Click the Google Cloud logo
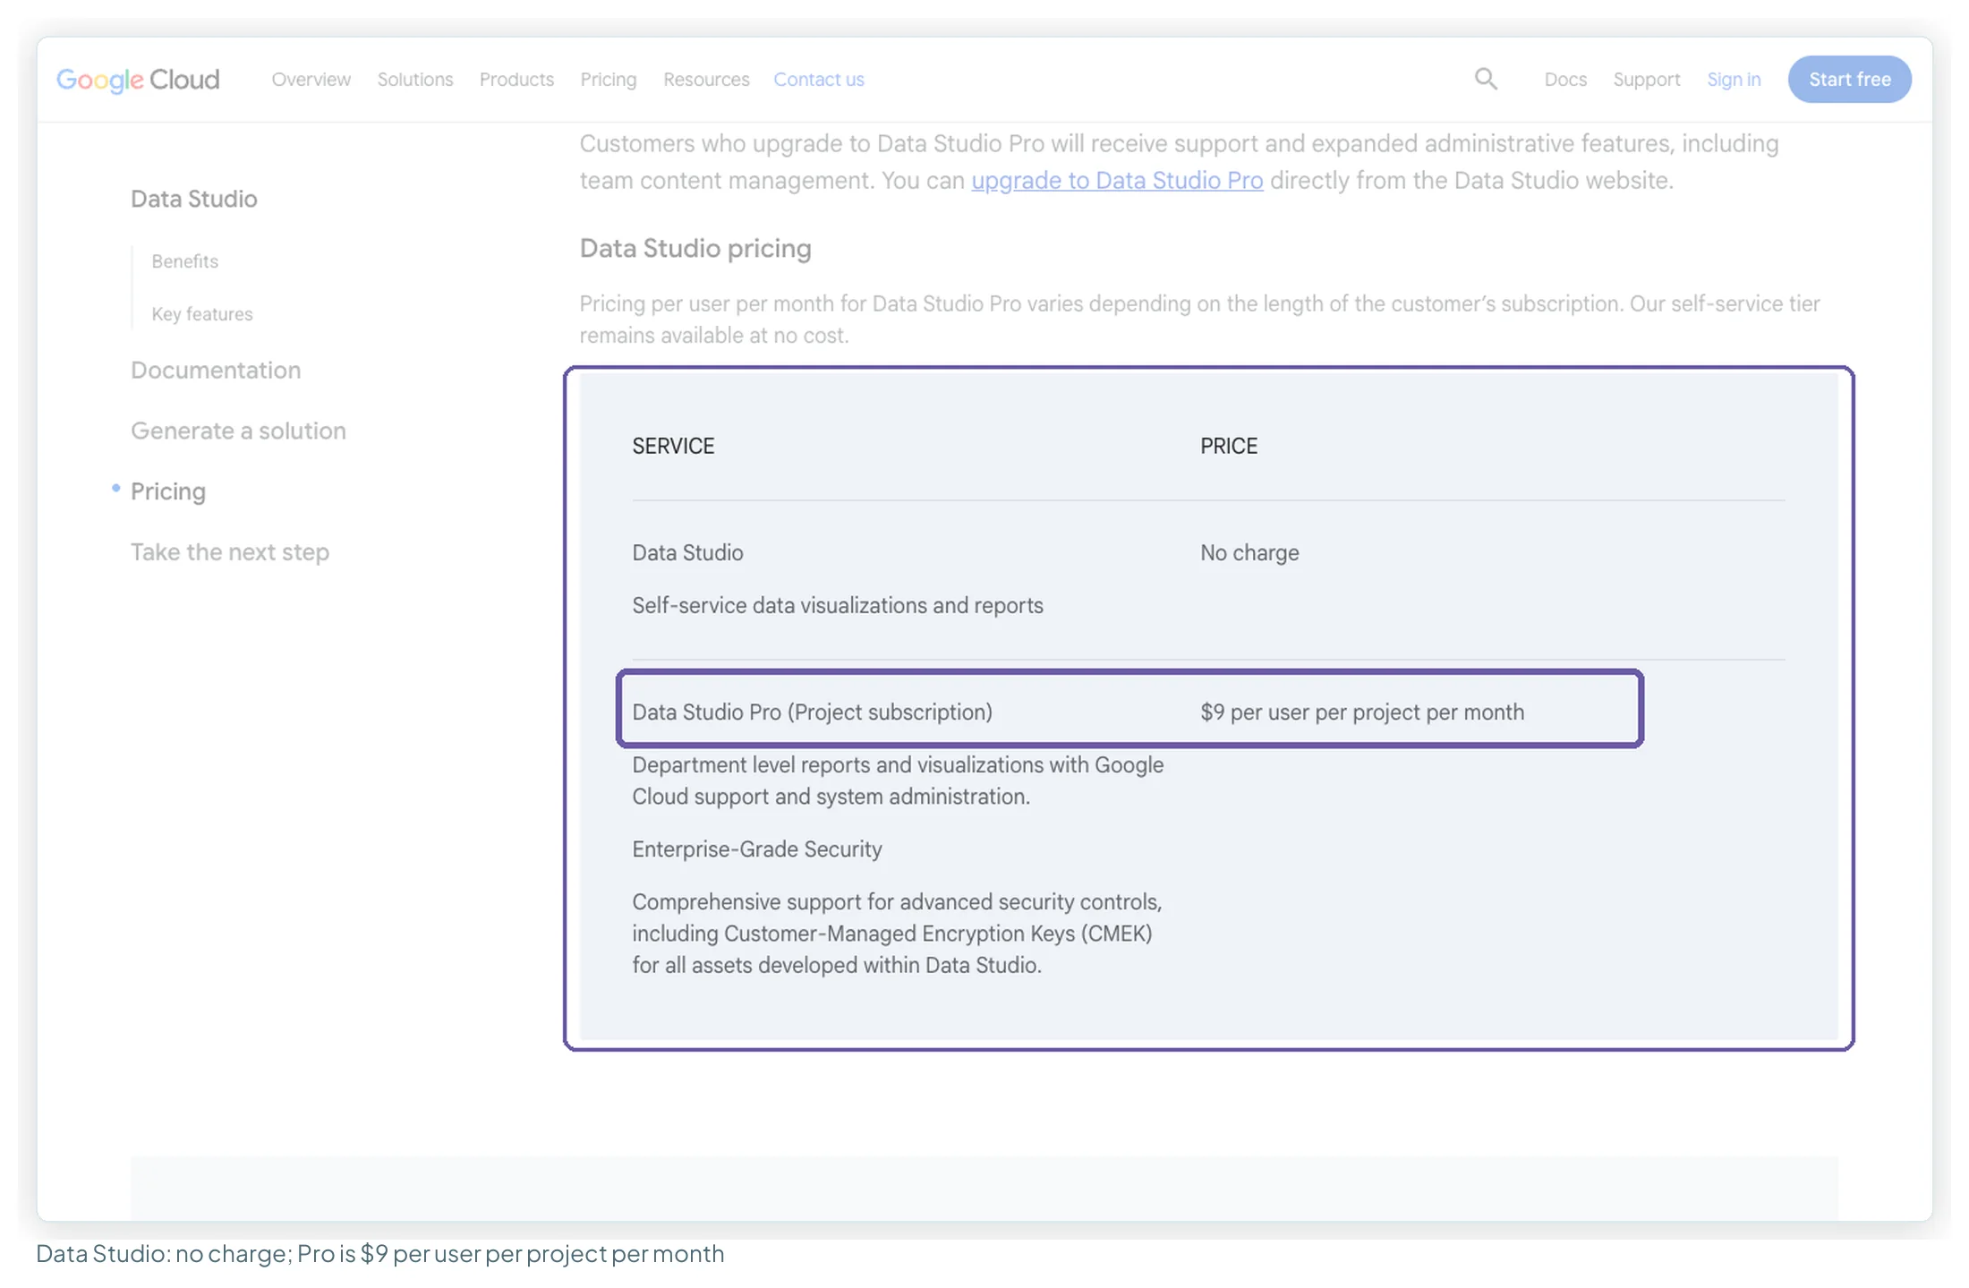 [138, 80]
